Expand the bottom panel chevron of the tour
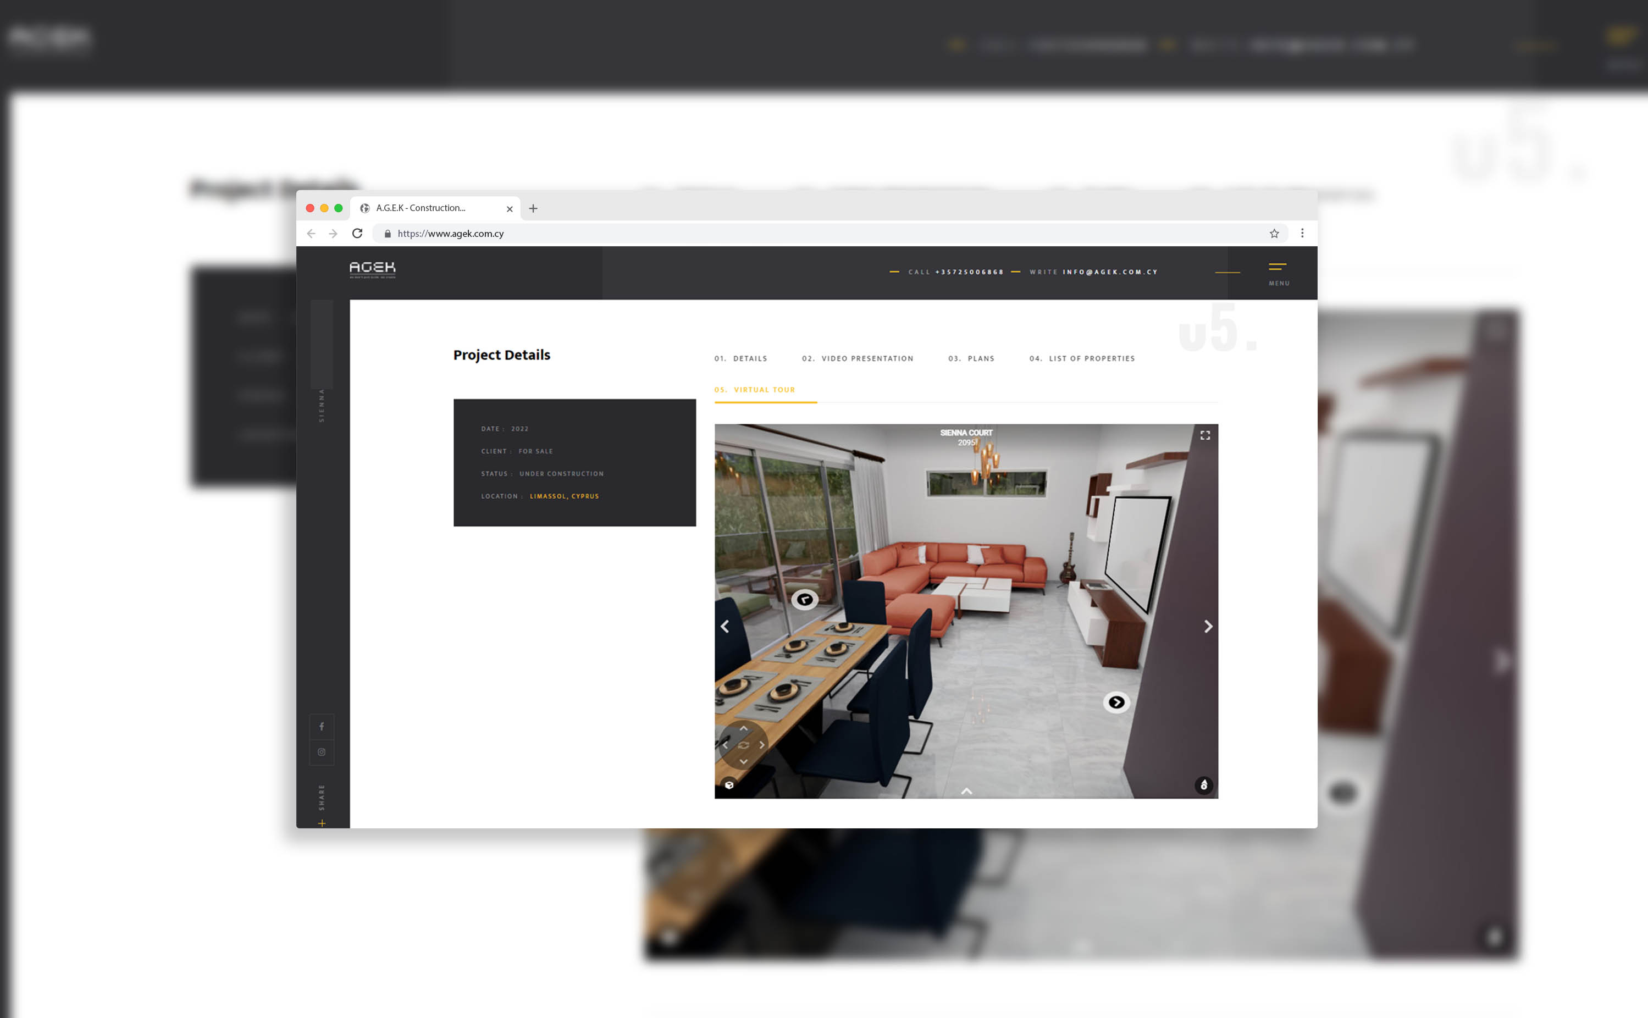The height and width of the screenshot is (1018, 1648). coord(966,791)
